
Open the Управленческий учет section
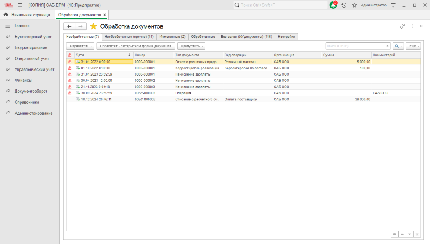34,70
